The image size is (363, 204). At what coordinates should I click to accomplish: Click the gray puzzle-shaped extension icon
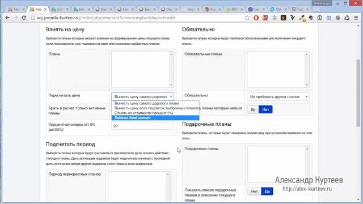(x=275, y=18)
